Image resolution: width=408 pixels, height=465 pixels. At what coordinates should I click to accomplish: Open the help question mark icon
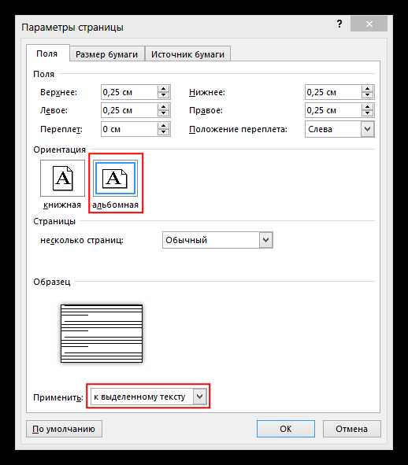click(339, 24)
